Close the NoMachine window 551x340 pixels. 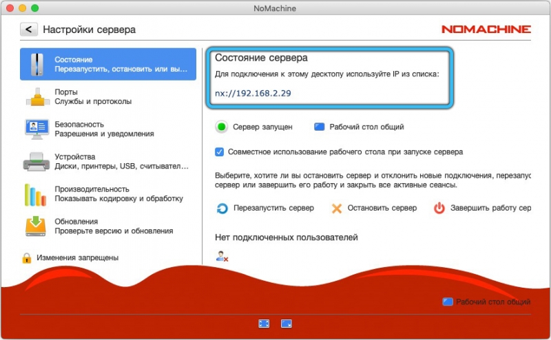click(x=10, y=8)
